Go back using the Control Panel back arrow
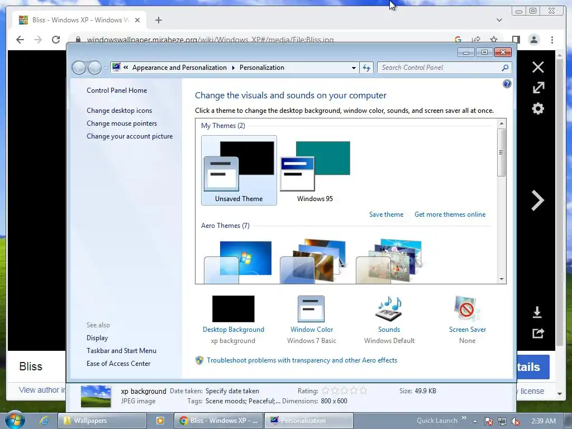Viewport: 572px width, 429px height. tap(79, 68)
